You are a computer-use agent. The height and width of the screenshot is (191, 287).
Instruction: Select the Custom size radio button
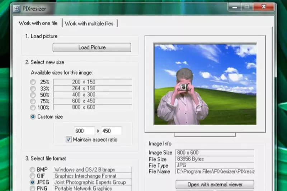click(33, 116)
